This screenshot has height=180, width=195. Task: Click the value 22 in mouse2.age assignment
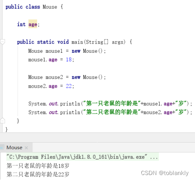point(69,86)
